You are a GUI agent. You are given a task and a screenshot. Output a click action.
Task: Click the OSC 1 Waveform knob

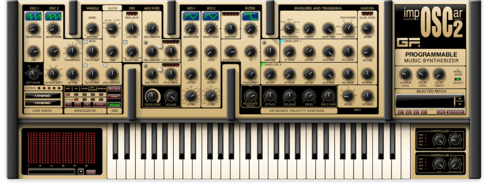34,29
